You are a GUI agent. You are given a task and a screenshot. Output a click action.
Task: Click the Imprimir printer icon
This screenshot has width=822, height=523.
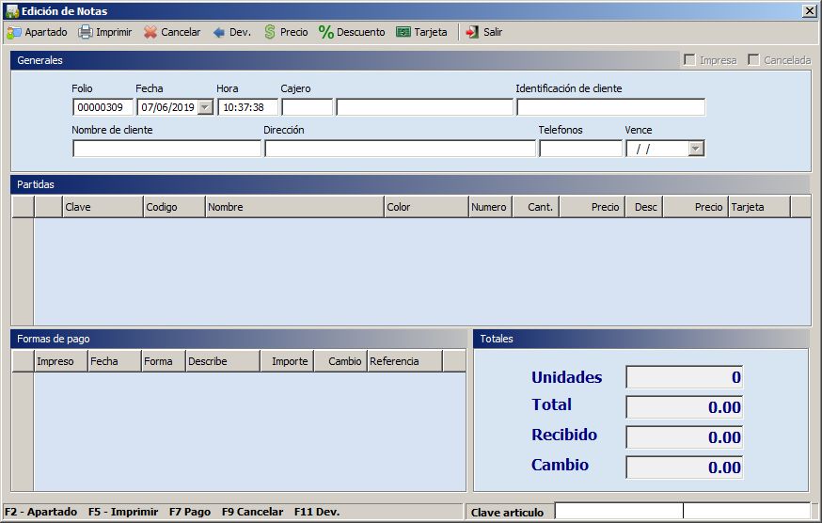coord(86,32)
